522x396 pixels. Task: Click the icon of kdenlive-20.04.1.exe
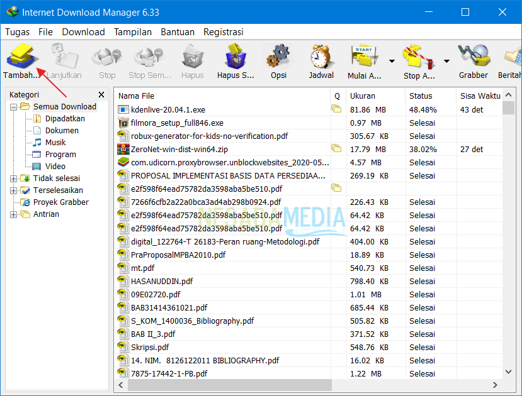pyautogui.click(x=123, y=109)
